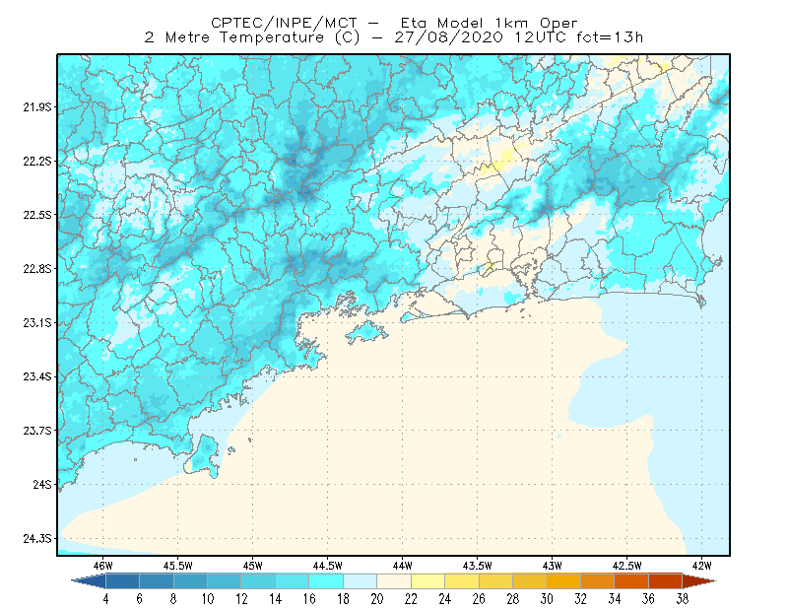Pick the yellow band between 22 and 24
Viewport: 788px width, 609px height.
point(428,581)
